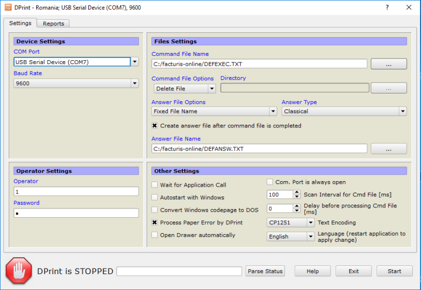Screen dimensions: 421x290
Task: Click the Command File Name input field
Action: (259, 64)
